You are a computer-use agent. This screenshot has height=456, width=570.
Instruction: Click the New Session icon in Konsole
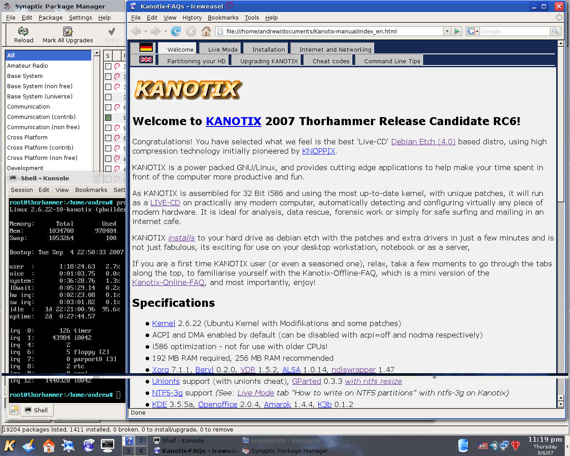click(x=14, y=410)
